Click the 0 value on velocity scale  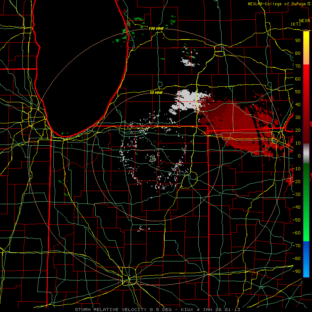click(299, 156)
